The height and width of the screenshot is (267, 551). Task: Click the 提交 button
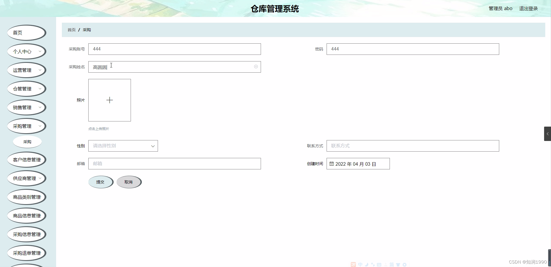(x=101, y=182)
